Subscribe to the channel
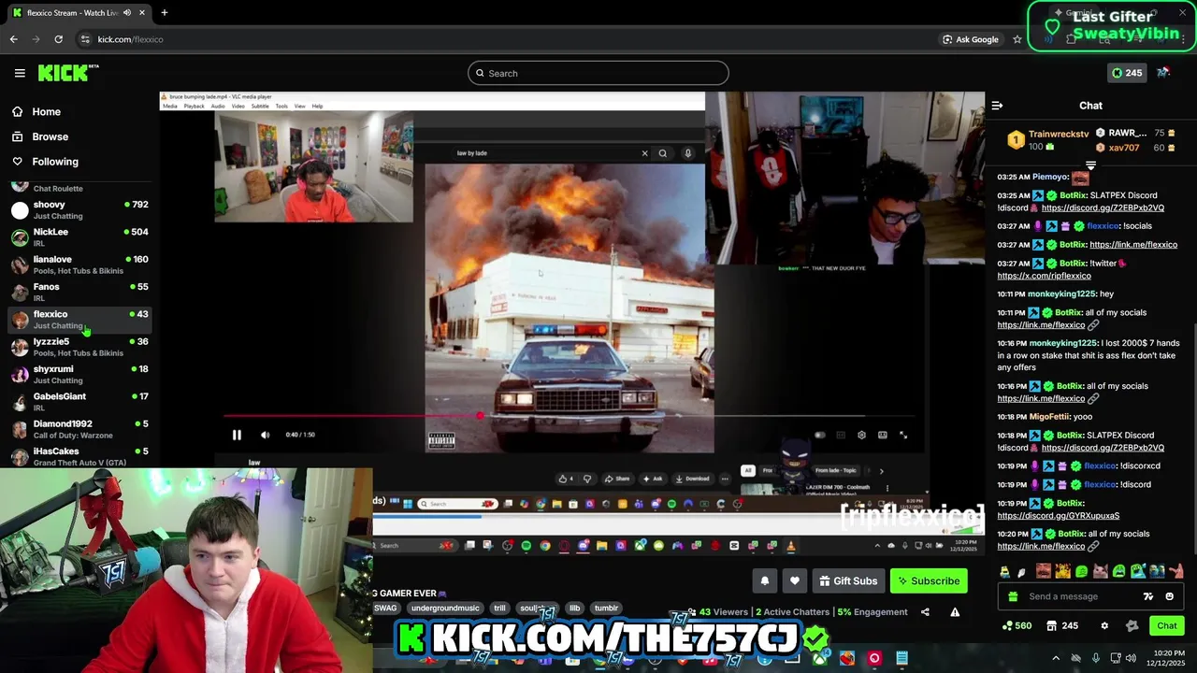The image size is (1197, 673). (929, 580)
